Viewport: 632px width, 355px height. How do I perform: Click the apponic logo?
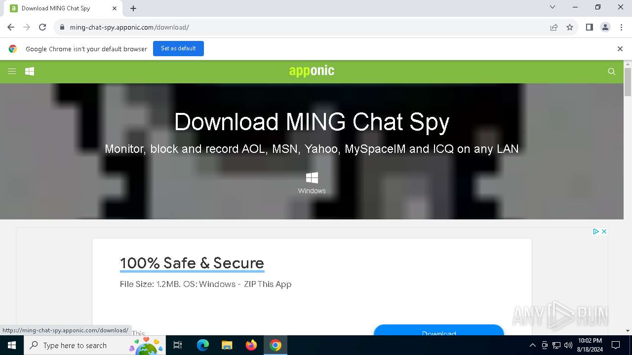312,71
